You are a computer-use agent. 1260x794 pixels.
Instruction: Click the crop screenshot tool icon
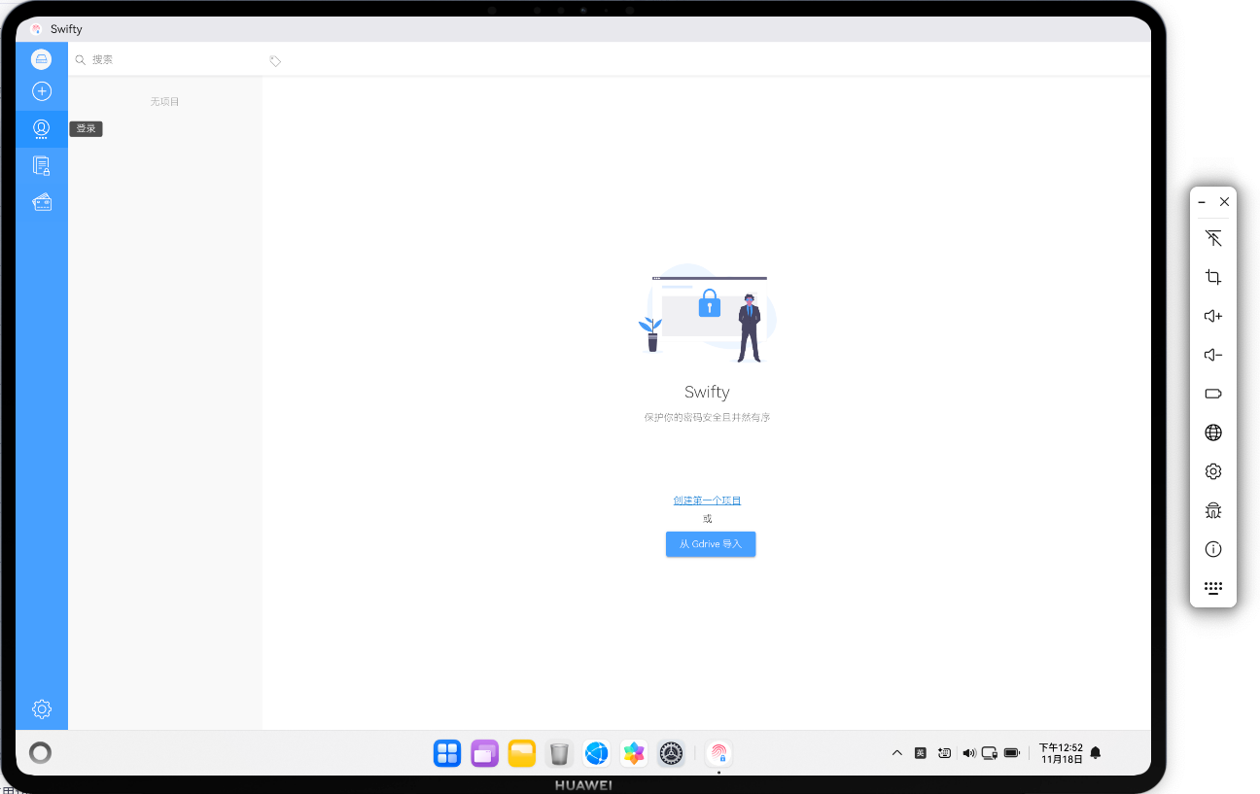1213,277
